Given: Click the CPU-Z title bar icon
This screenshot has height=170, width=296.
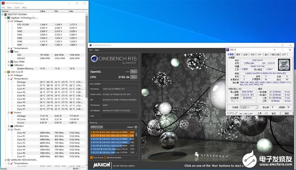Looking at the screenshot, I should 228,50.
